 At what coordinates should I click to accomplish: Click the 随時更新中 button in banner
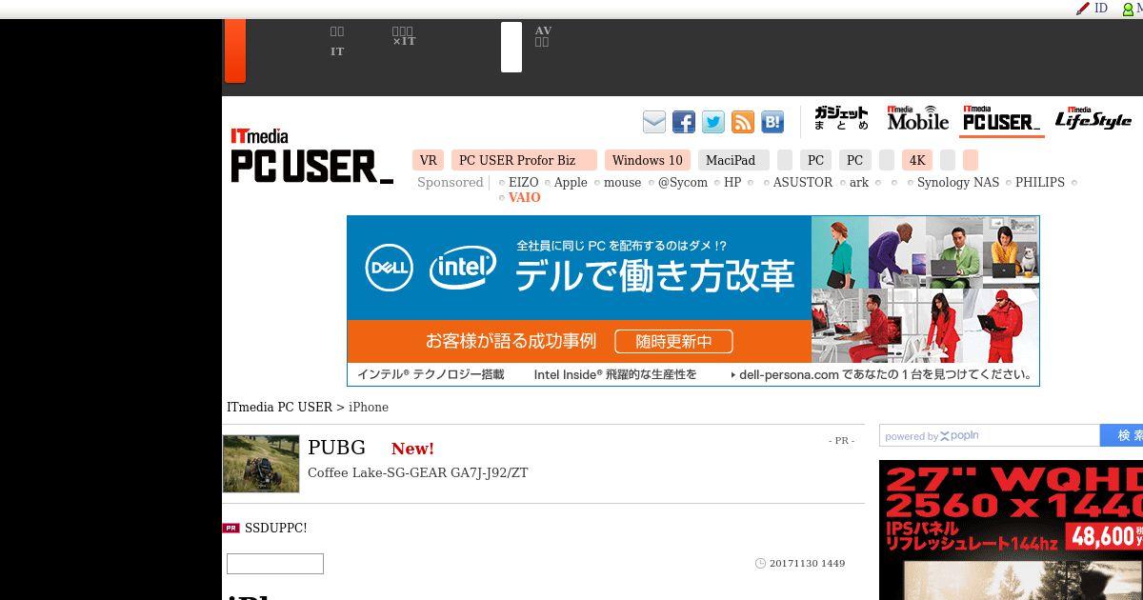tap(674, 341)
